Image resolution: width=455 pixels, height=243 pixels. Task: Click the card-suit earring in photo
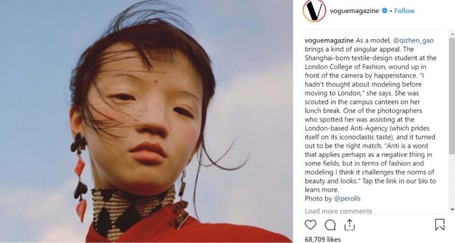pos(79,177)
